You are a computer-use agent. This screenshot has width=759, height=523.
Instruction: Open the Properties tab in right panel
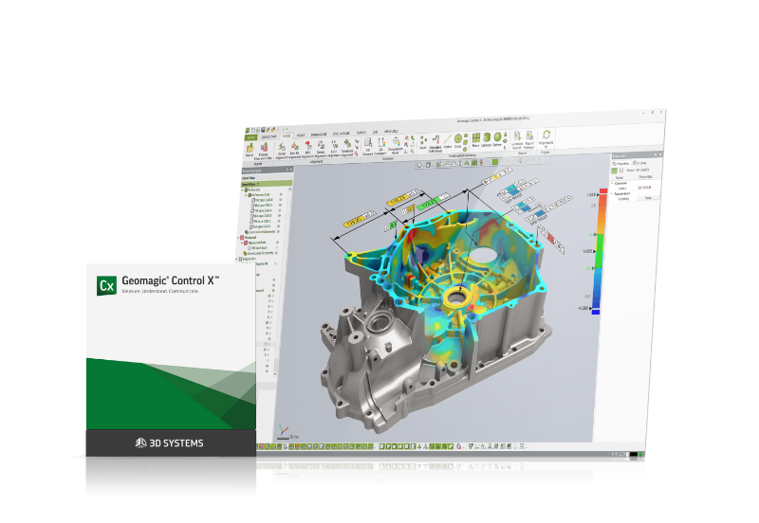tap(620, 163)
